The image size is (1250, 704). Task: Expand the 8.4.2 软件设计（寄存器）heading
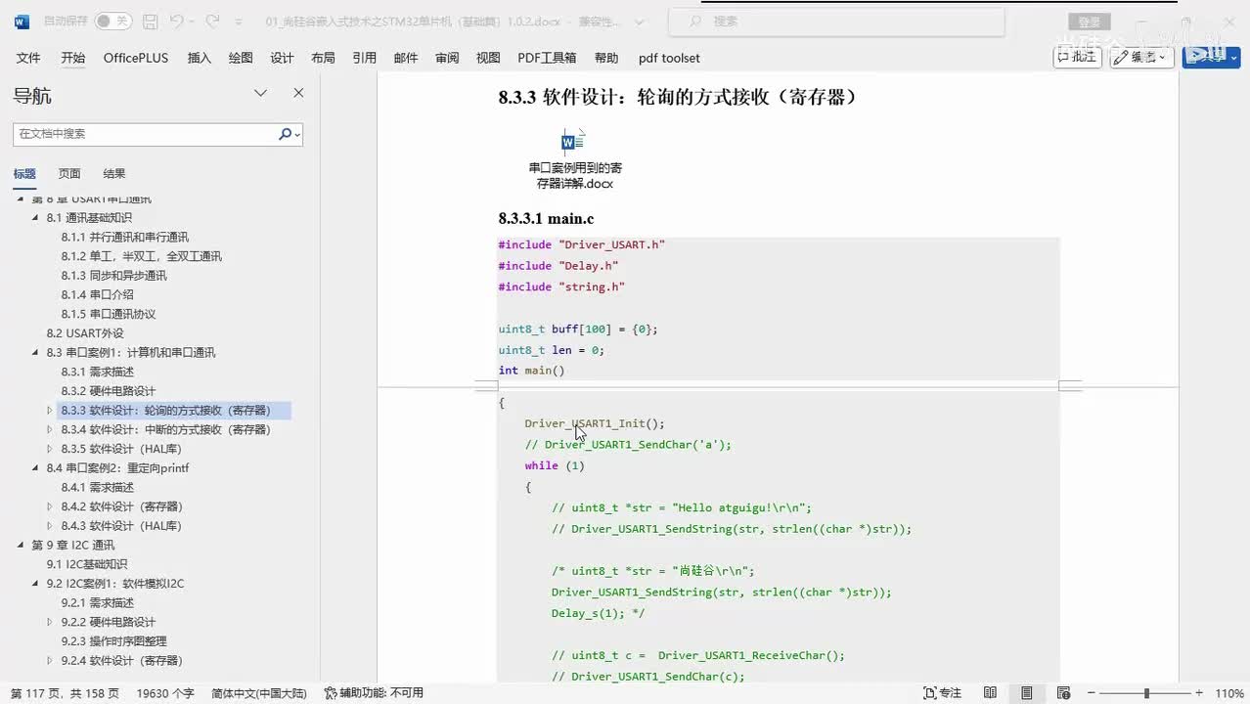pyautogui.click(x=50, y=506)
